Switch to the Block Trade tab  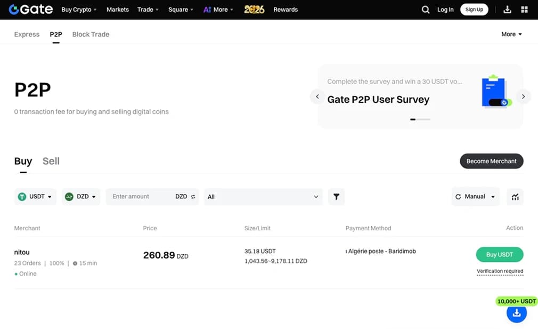[x=91, y=34]
